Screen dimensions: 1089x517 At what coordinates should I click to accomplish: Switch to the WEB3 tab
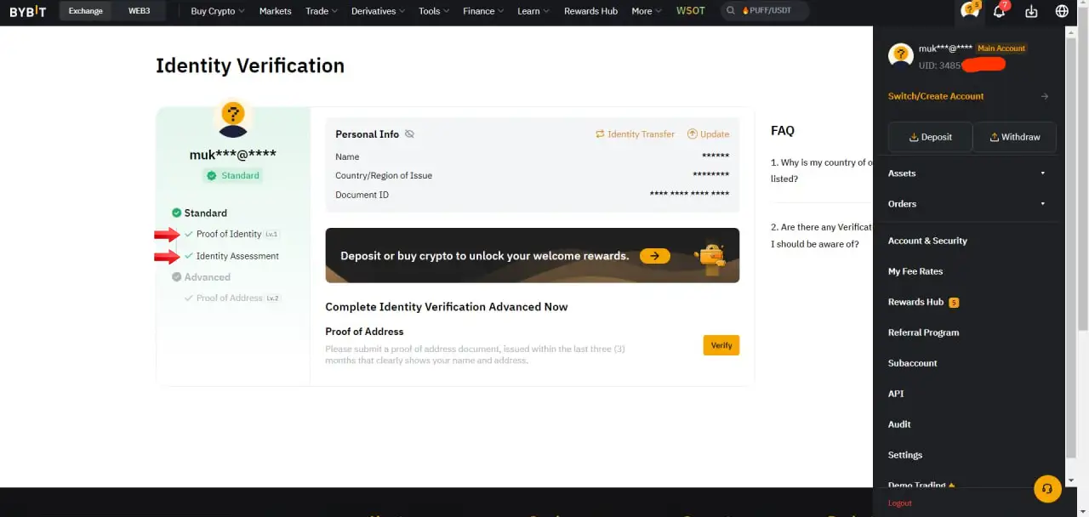(139, 11)
